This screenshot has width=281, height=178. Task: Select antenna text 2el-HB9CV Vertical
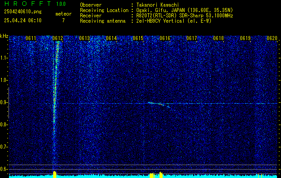pos(160,21)
